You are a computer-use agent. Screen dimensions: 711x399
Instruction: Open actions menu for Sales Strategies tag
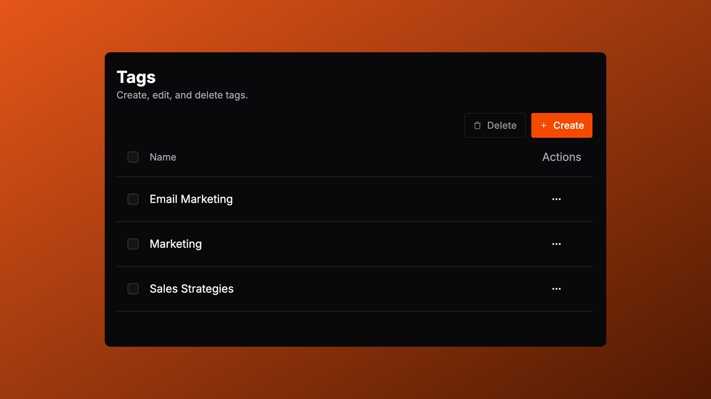pos(556,289)
